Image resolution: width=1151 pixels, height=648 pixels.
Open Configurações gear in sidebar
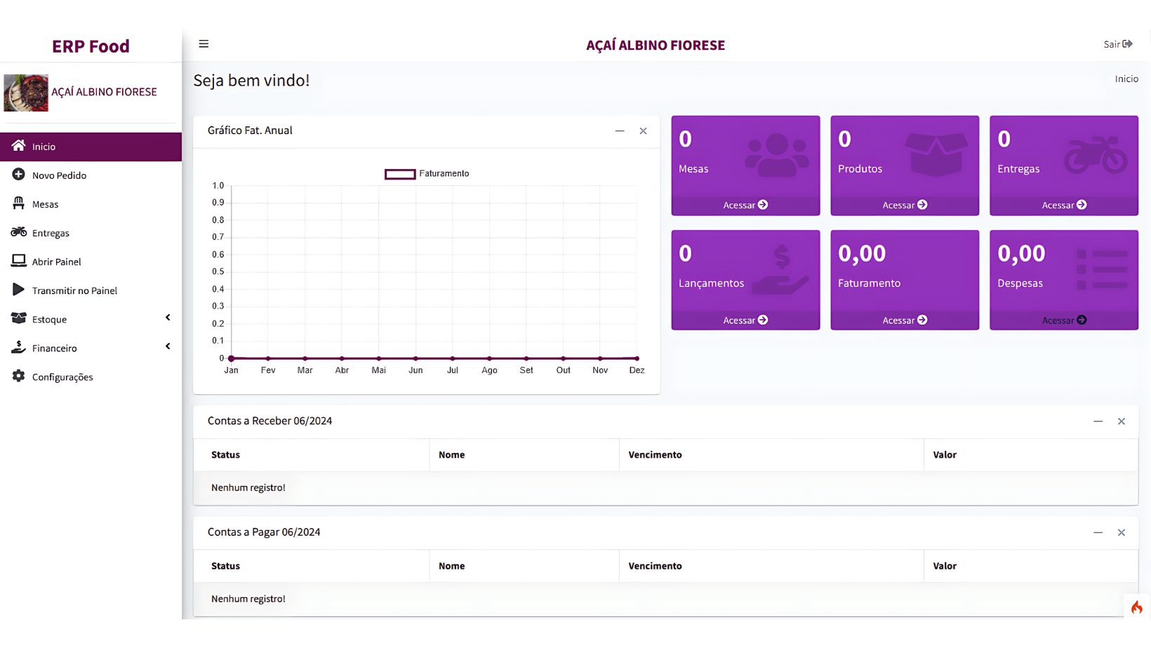[18, 377]
